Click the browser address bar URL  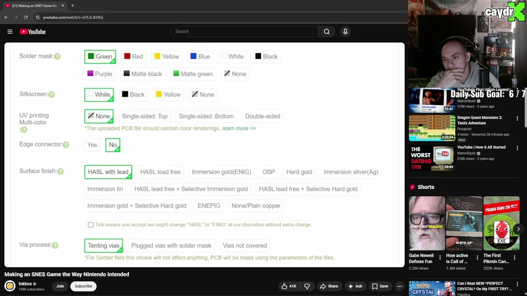73,17
